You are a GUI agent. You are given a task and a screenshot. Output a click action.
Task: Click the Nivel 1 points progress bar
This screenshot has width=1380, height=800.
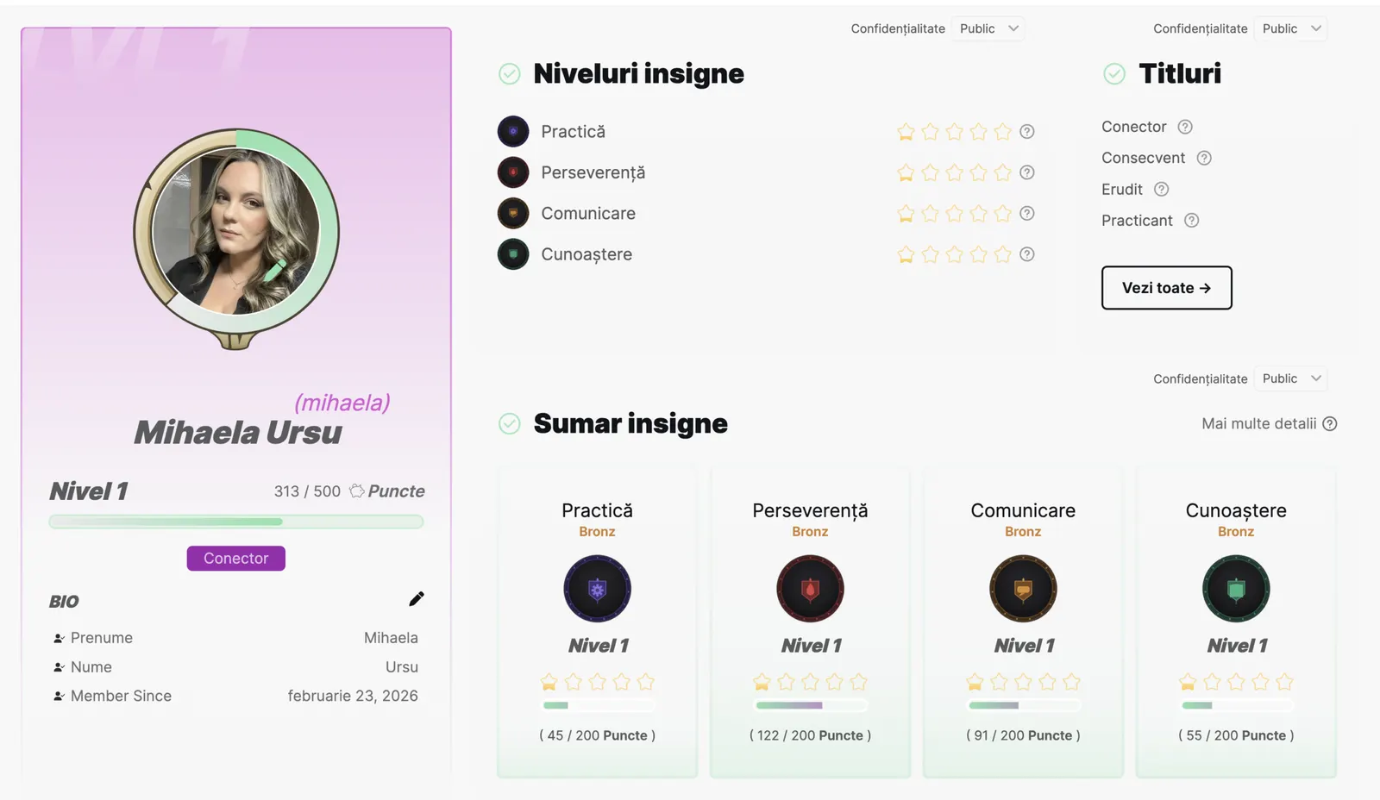pos(236,522)
